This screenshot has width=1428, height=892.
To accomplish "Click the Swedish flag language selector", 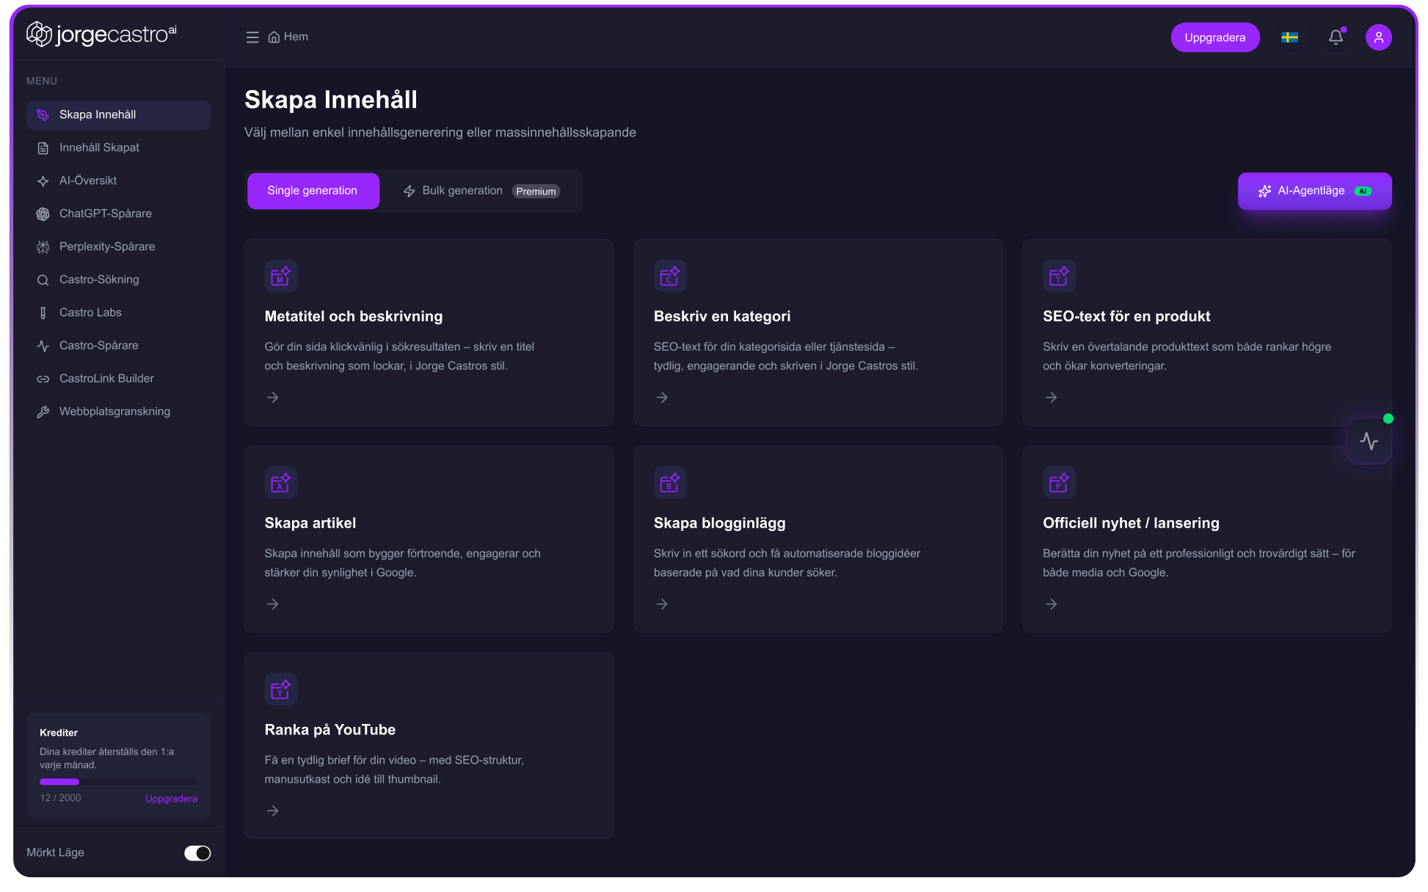I will coord(1289,37).
